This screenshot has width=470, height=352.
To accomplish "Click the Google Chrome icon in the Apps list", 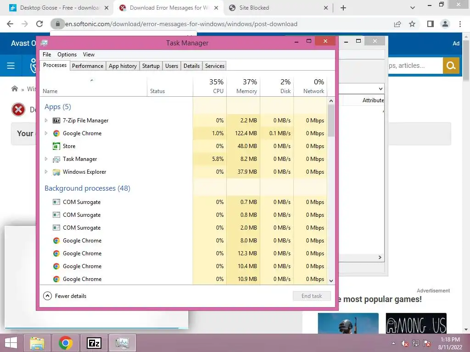I will coord(56,133).
